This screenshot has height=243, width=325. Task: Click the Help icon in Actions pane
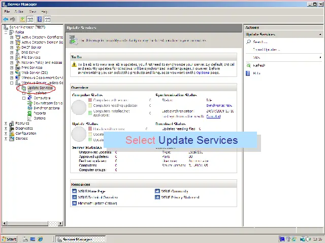click(x=248, y=73)
